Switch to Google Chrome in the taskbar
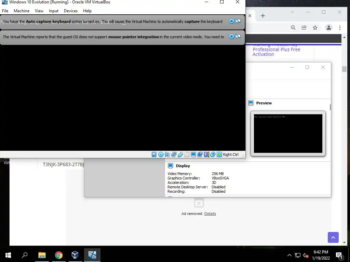Image resolution: width=350 pixels, height=262 pixels. tap(59, 255)
